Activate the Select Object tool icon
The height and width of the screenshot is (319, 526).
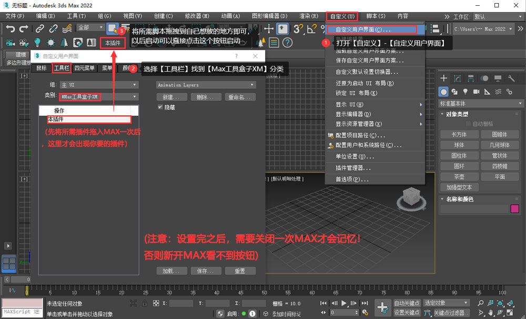coord(112,28)
